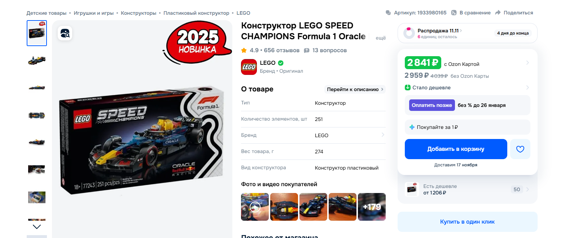The height and width of the screenshot is (238, 565).
Task: Expand the Ozon Card price details chevron
Action: pyautogui.click(x=527, y=63)
